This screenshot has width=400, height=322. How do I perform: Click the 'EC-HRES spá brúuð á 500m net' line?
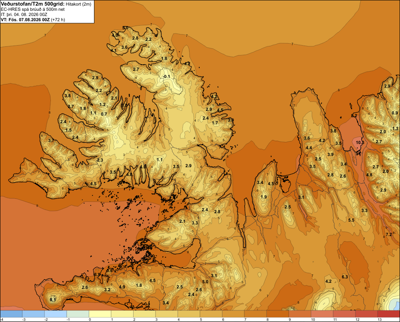point(33,9)
